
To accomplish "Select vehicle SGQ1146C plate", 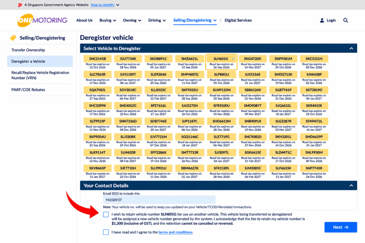I will click(190, 137).
